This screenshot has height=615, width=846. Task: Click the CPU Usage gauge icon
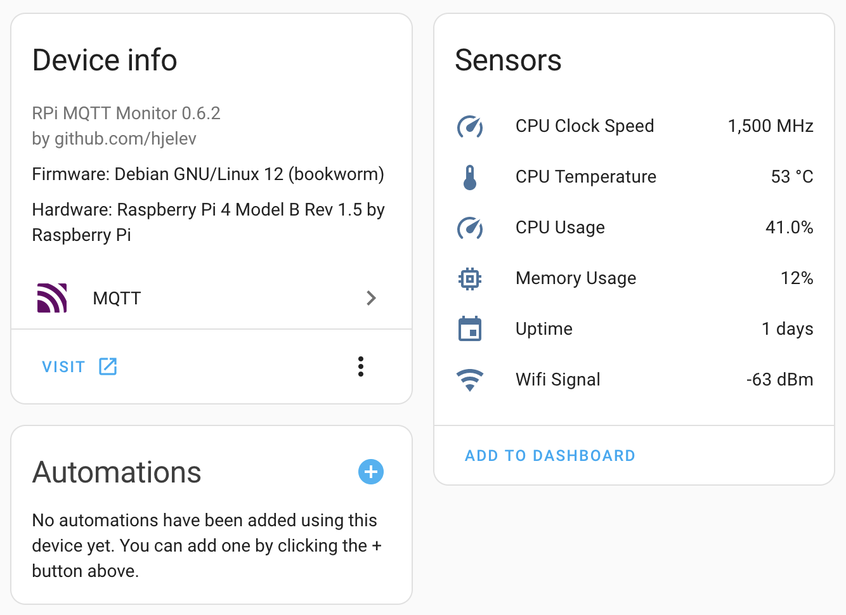(470, 228)
